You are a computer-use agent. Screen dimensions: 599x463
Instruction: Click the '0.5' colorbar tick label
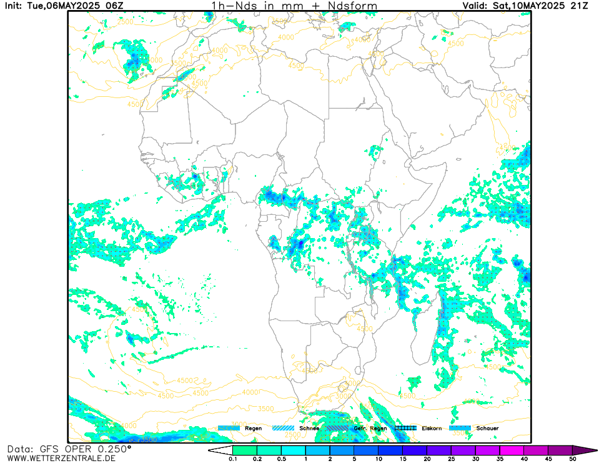pos(282,459)
